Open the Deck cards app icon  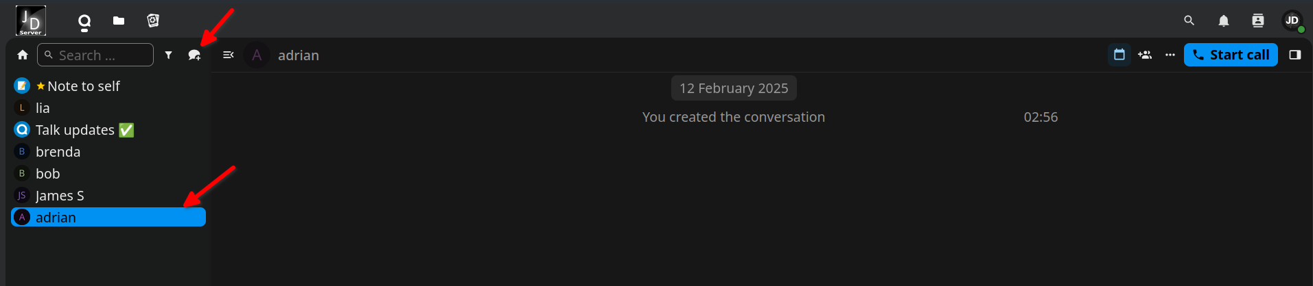(153, 21)
